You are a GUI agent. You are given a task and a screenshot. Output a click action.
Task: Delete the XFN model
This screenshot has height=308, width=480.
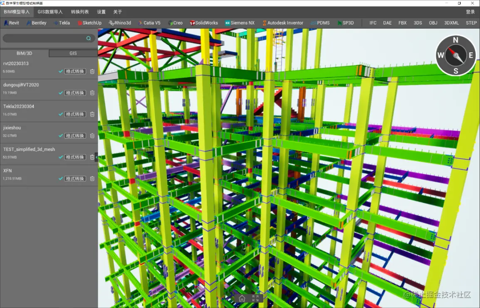92,178
